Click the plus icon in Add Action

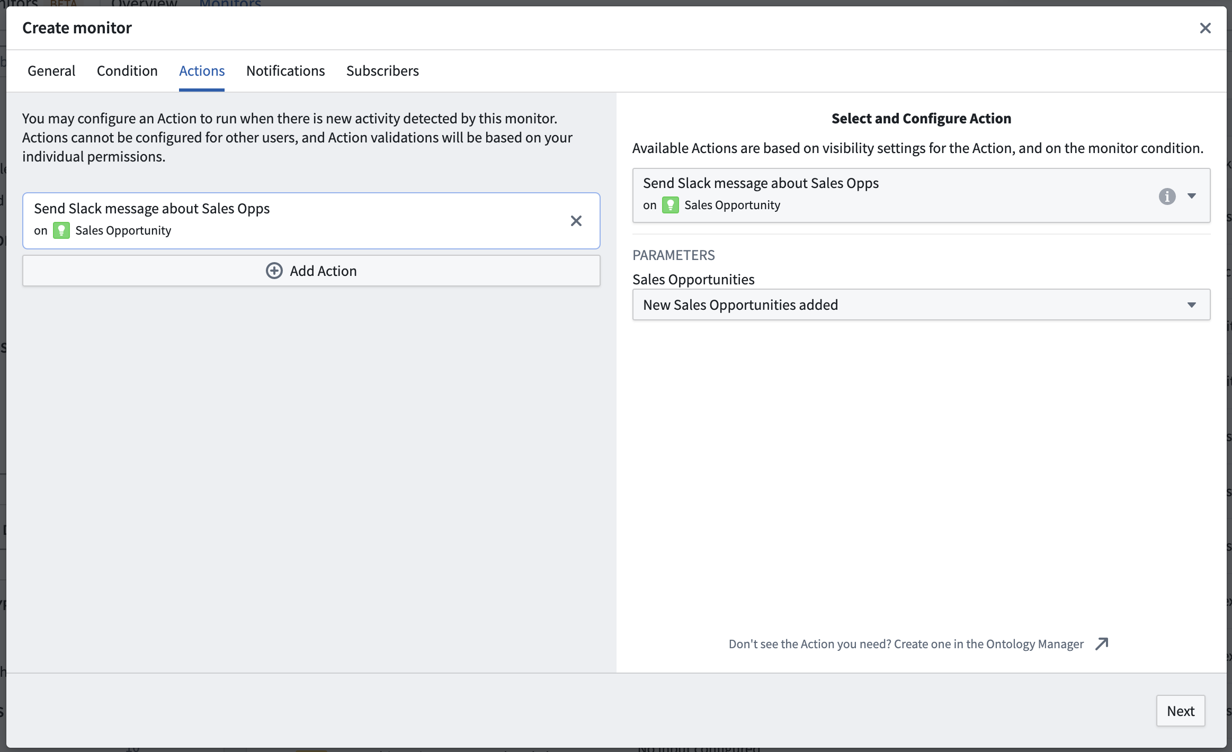[274, 271]
